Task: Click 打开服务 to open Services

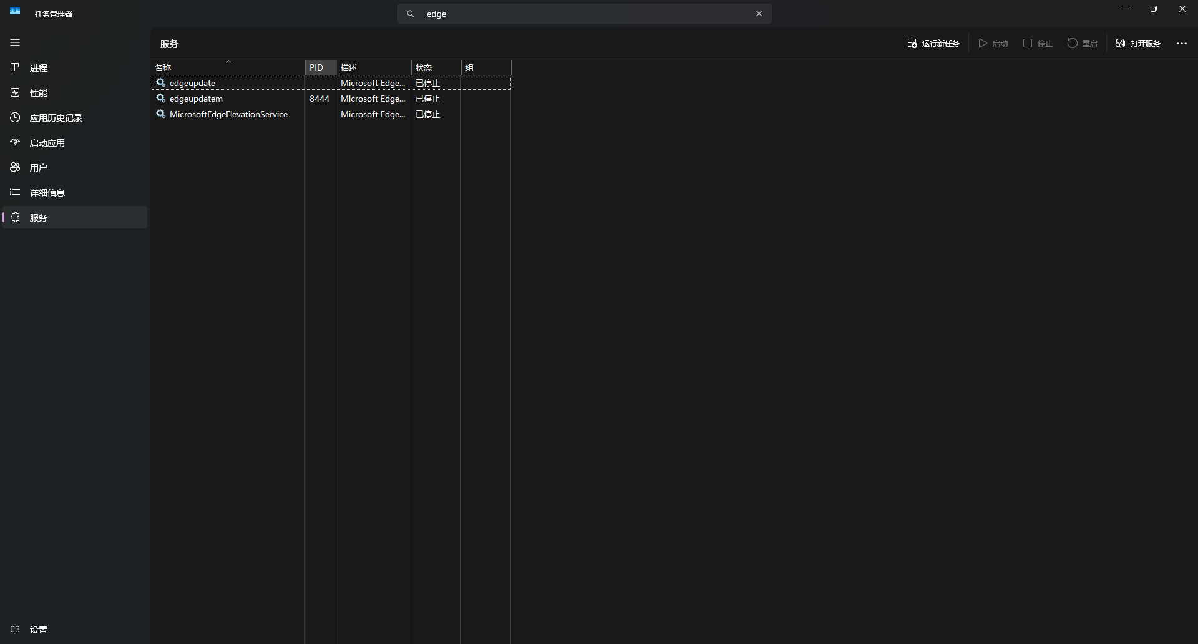Action: pyautogui.click(x=1138, y=43)
